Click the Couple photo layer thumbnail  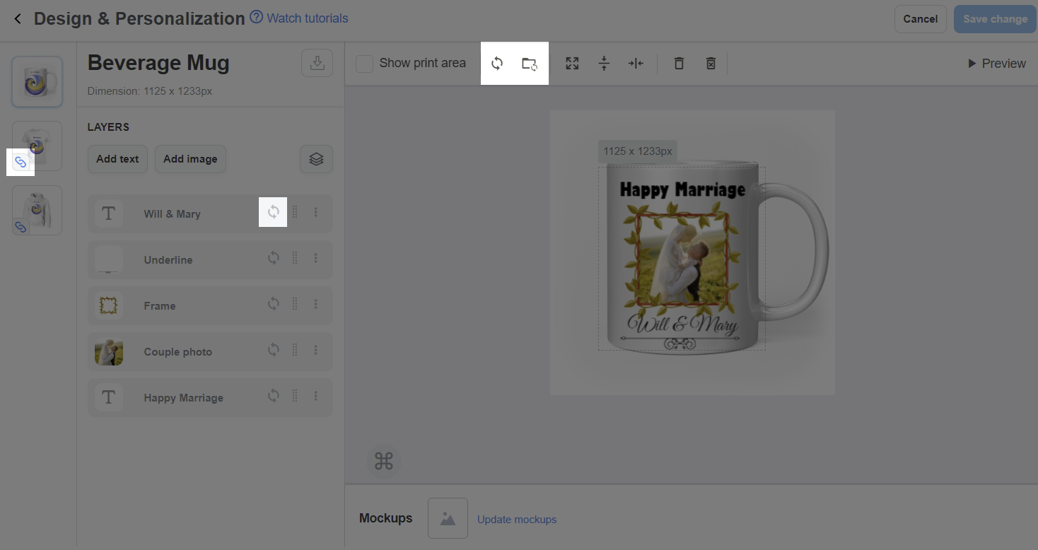click(108, 351)
